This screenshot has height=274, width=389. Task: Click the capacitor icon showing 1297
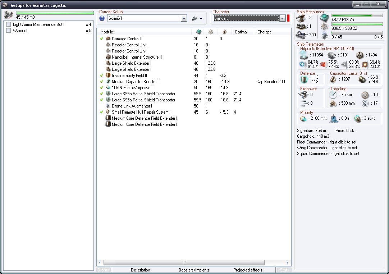click(333, 79)
